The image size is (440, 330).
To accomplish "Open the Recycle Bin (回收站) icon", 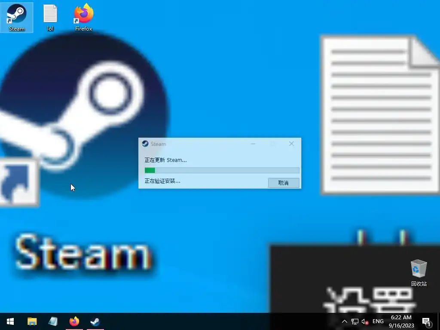I will point(419,273).
